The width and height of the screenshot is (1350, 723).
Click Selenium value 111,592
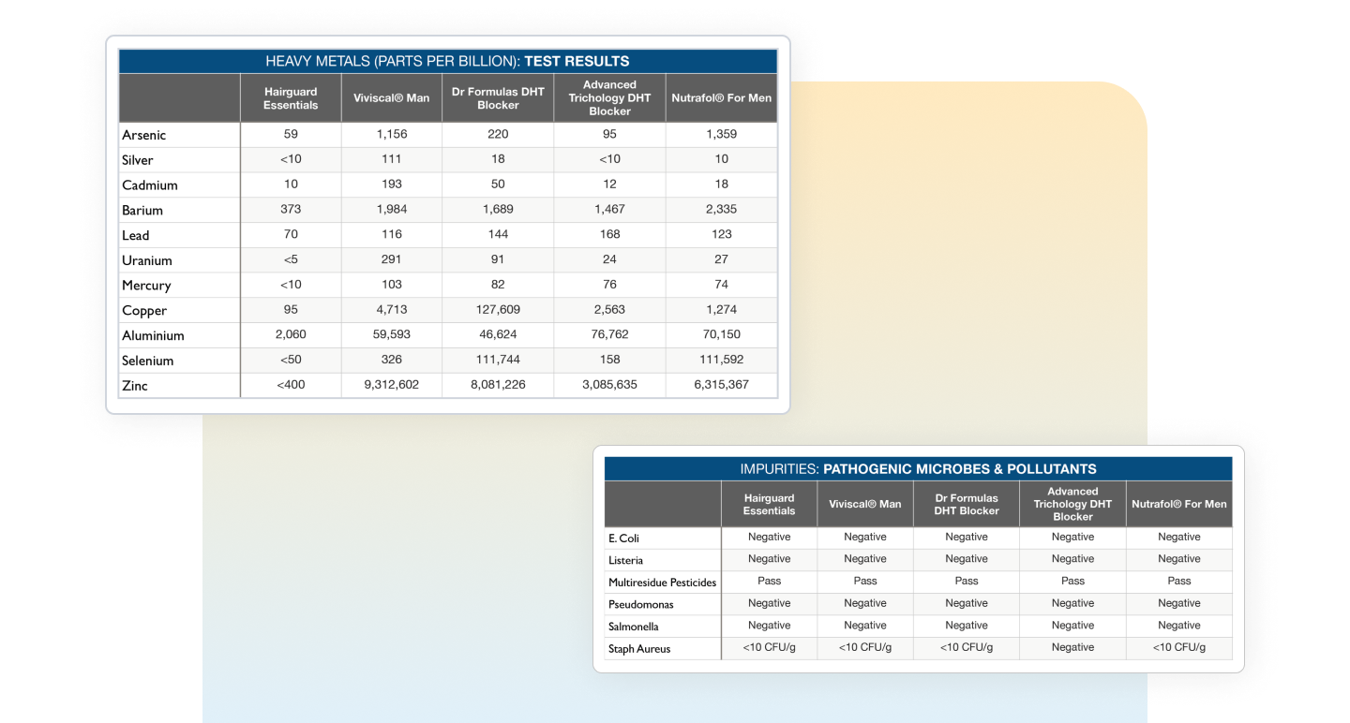coord(721,359)
